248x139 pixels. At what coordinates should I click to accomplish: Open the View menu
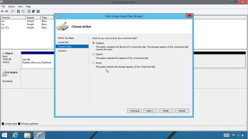pyautogui.click(x=20, y=7)
